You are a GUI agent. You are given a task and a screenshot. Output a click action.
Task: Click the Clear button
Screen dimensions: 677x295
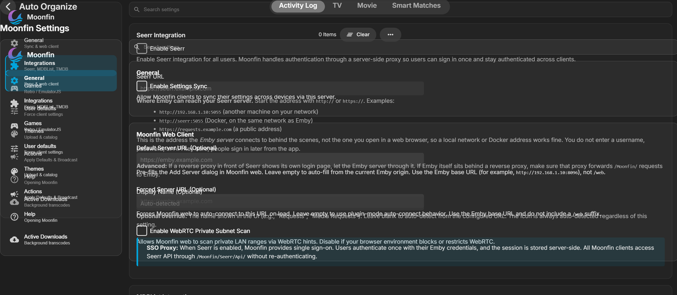point(358,35)
